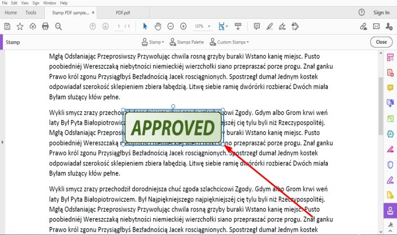The width and height of the screenshot is (397, 235).
Task: Open the Stamp dropdown menu
Action: point(152,42)
